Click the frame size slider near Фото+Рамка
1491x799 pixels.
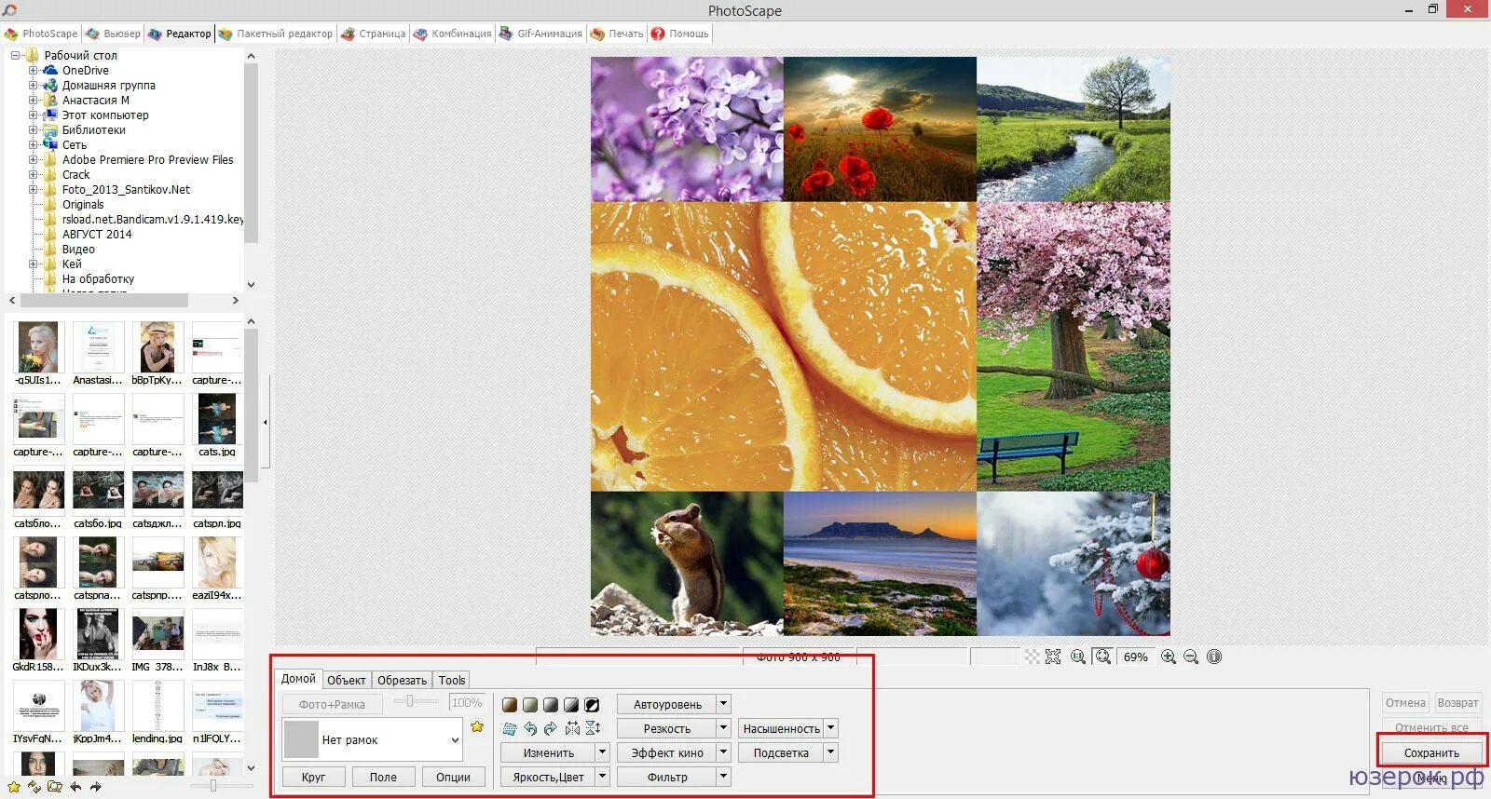410,701
